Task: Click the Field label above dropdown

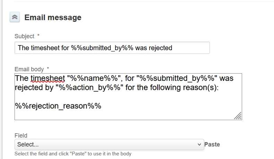Action: pos(21,135)
